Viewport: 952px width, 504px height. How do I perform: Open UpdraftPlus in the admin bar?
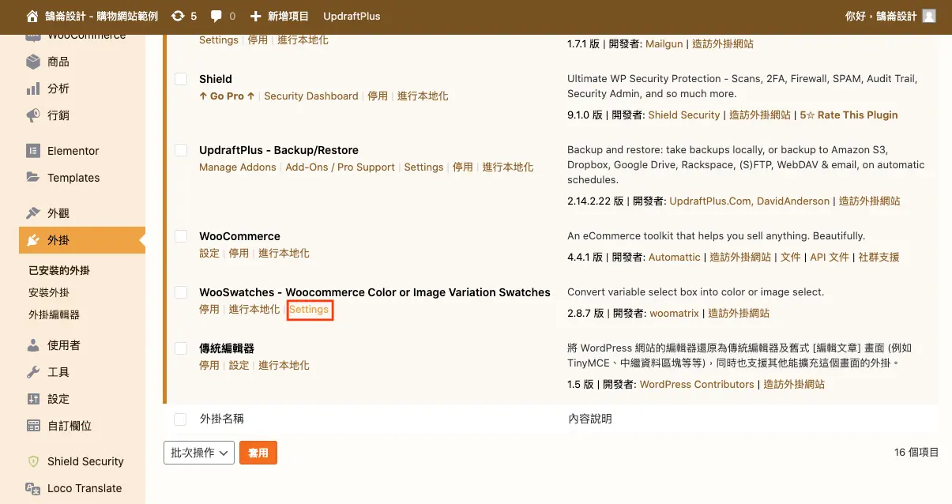[x=351, y=16]
